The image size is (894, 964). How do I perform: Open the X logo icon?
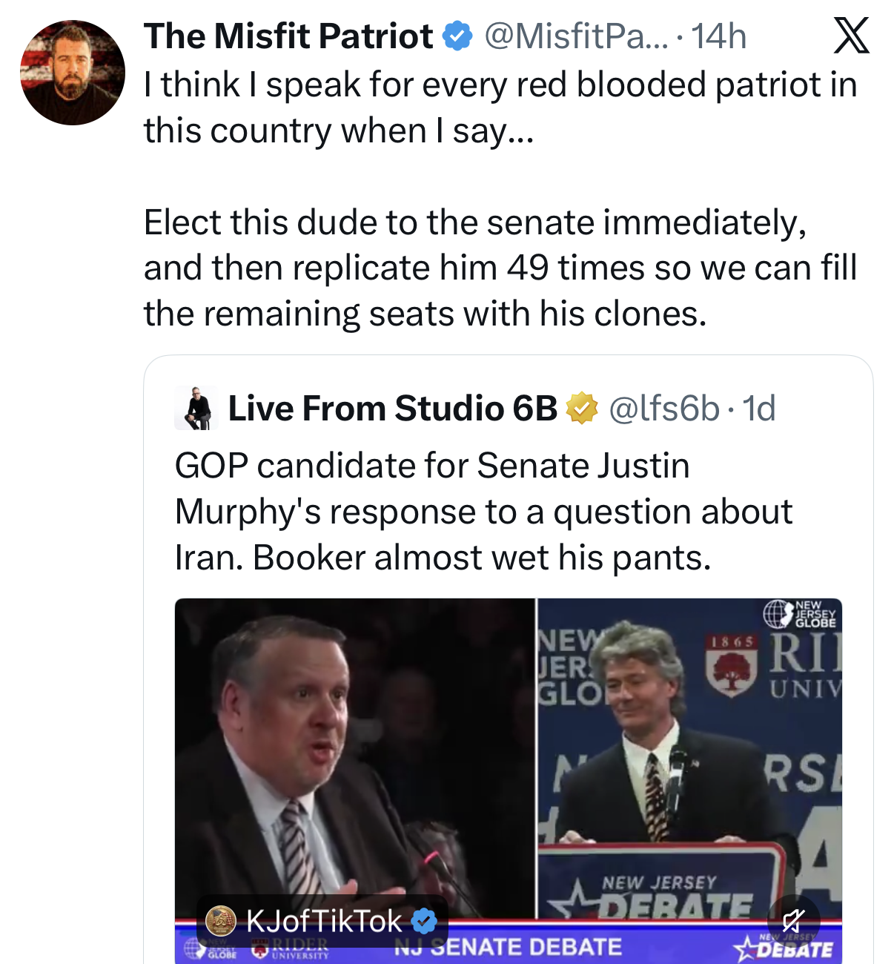point(851,36)
